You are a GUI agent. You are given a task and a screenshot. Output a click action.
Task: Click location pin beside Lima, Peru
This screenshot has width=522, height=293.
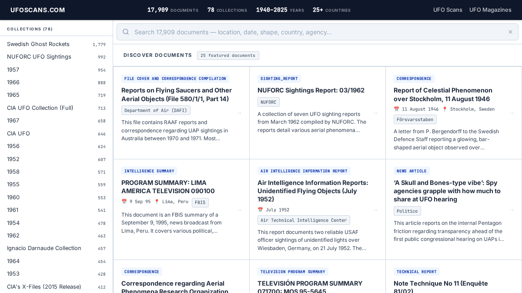(x=157, y=202)
